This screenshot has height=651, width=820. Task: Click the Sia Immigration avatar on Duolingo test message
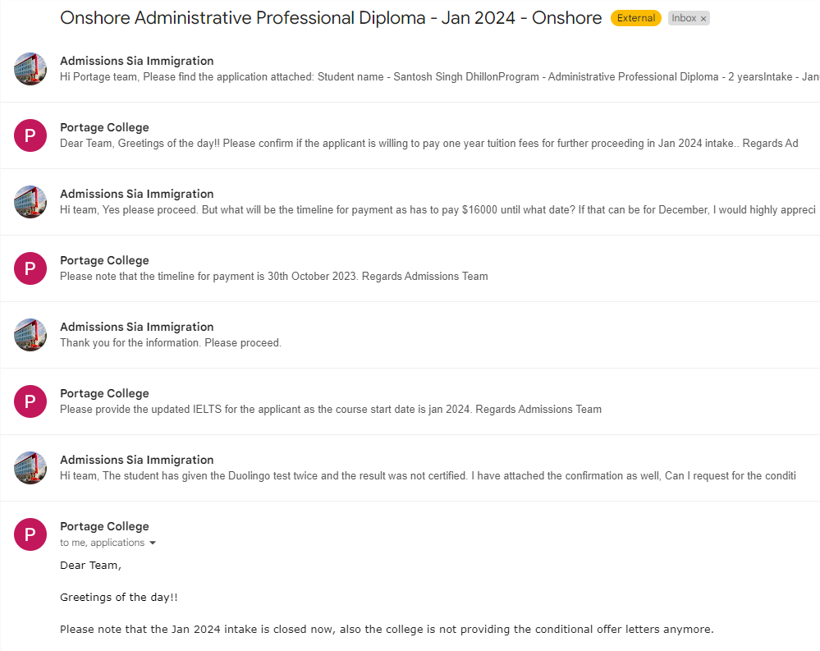(x=30, y=467)
